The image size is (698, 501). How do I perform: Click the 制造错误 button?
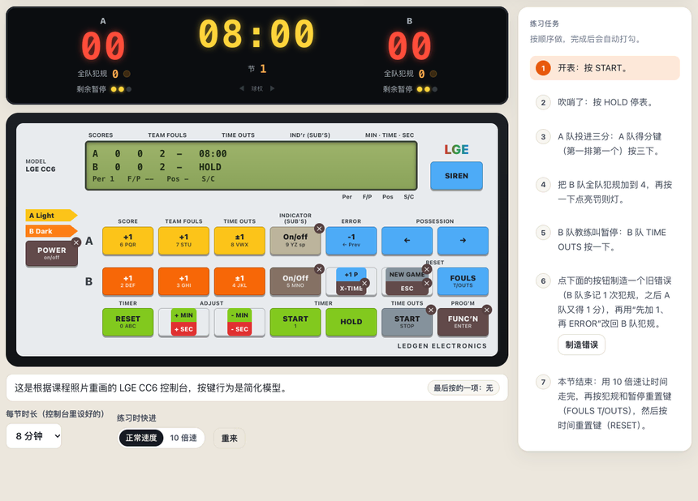pyautogui.click(x=581, y=345)
